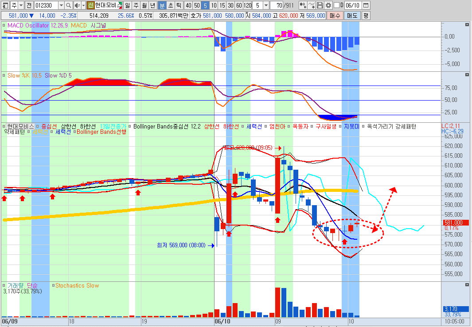Viewport: 472px width, 327px height.
Task: Click the Bollinger Bands선행 legend label
Action: click(x=101, y=132)
